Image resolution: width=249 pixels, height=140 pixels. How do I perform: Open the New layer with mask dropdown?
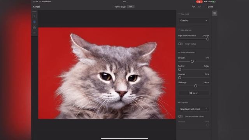point(194,109)
